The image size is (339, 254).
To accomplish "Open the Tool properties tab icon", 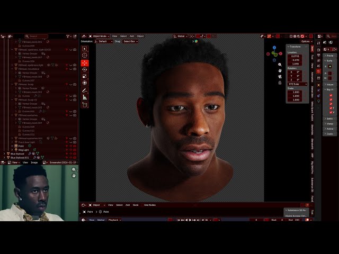I will [x=318, y=43].
